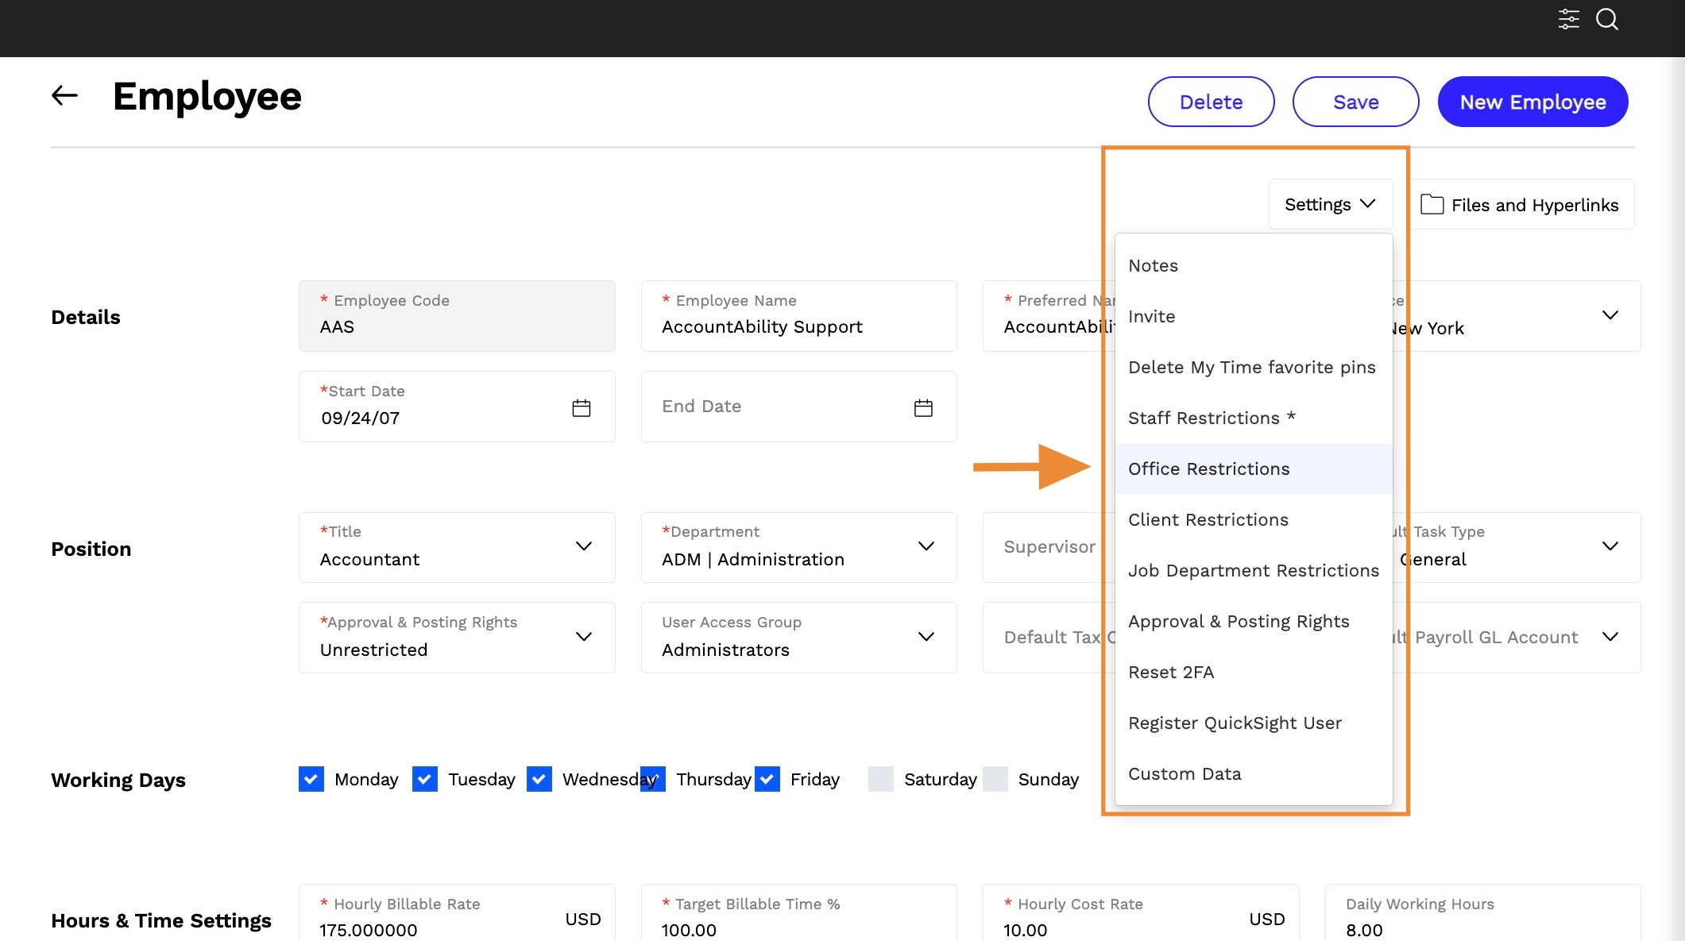1685x941 pixels.
Task: Uncheck the Wednesday working day
Action: coord(539,779)
